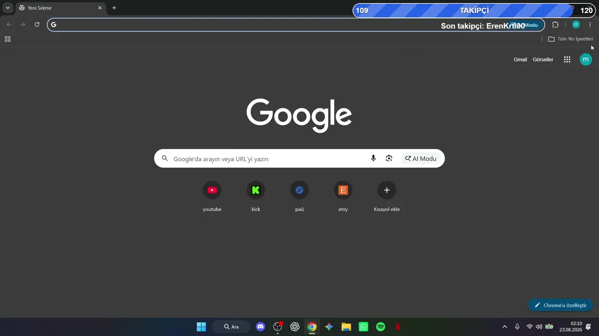599x336 pixels.
Task: Start voice search with the microphone icon
Action: (x=373, y=159)
